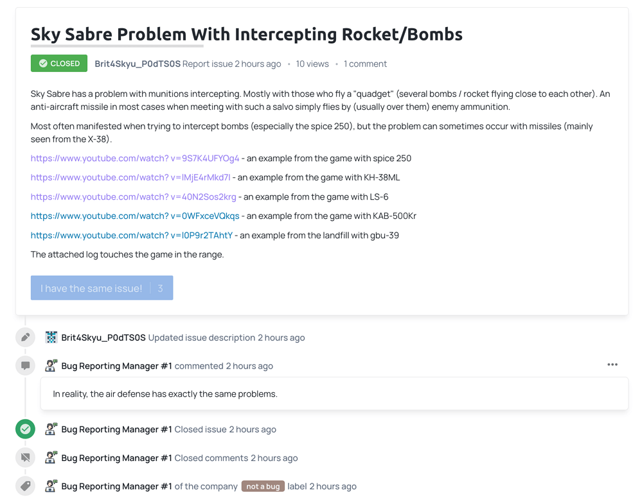Screen dimensions: 642x504
Task: Click the 'not a bug' label tag
Action: (263, 487)
